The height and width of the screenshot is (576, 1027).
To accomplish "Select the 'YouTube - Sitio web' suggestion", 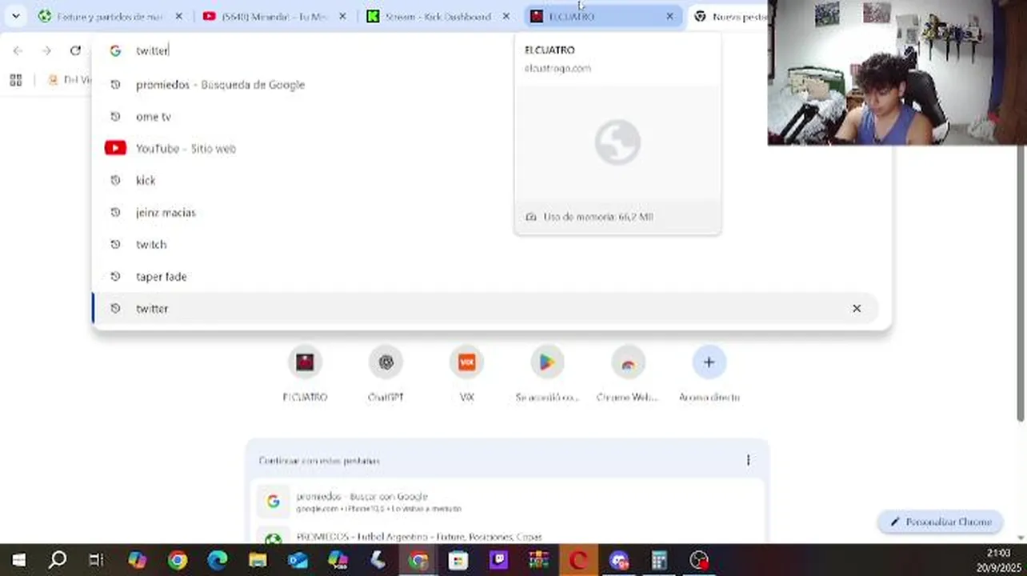I will click(485, 148).
